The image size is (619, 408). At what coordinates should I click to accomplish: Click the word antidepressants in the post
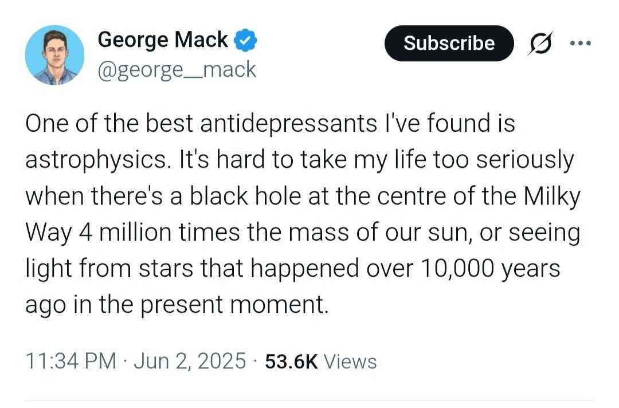click(x=288, y=123)
